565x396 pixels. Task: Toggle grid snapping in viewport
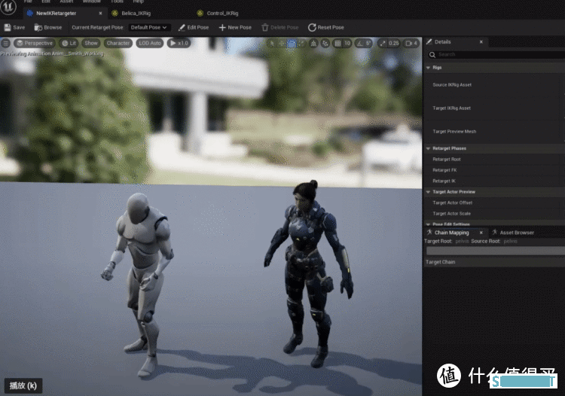(337, 43)
